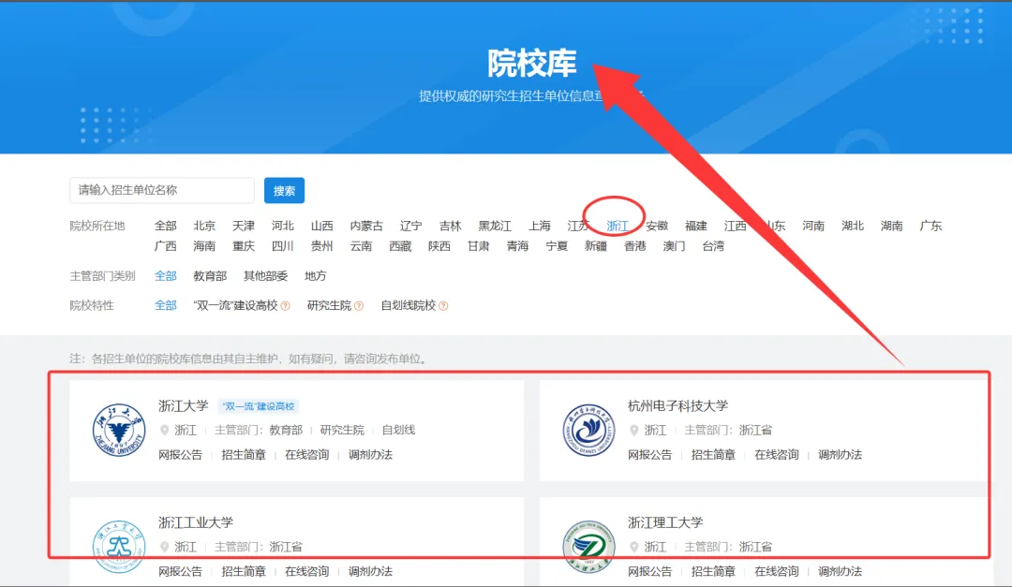
Task: Open 调剂办法 for 浙江大学
Action: click(370, 455)
